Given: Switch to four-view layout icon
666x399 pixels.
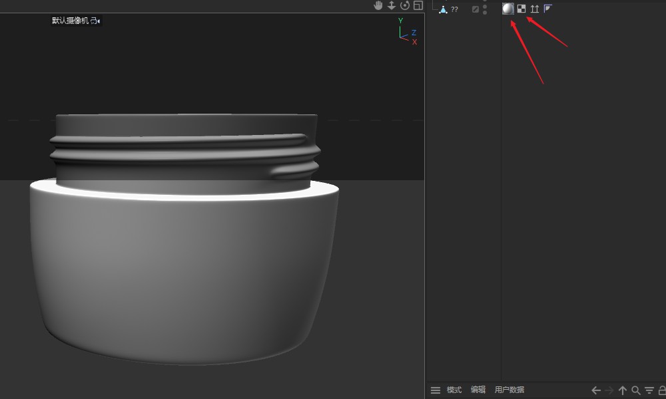Looking at the screenshot, I should tap(418, 7).
